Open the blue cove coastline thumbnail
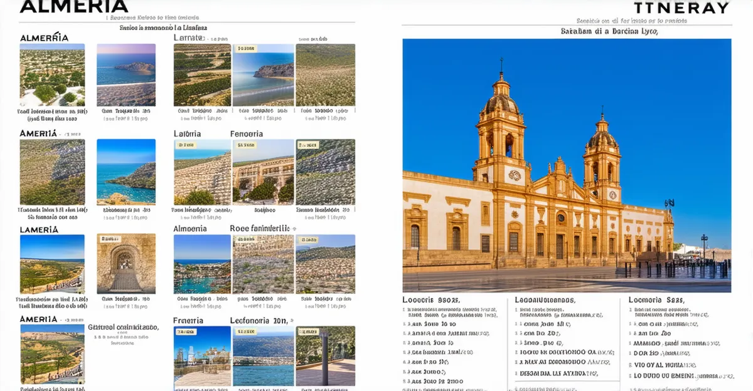This screenshot has height=391, width=753. pyautogui.click(x=126, y=172)
